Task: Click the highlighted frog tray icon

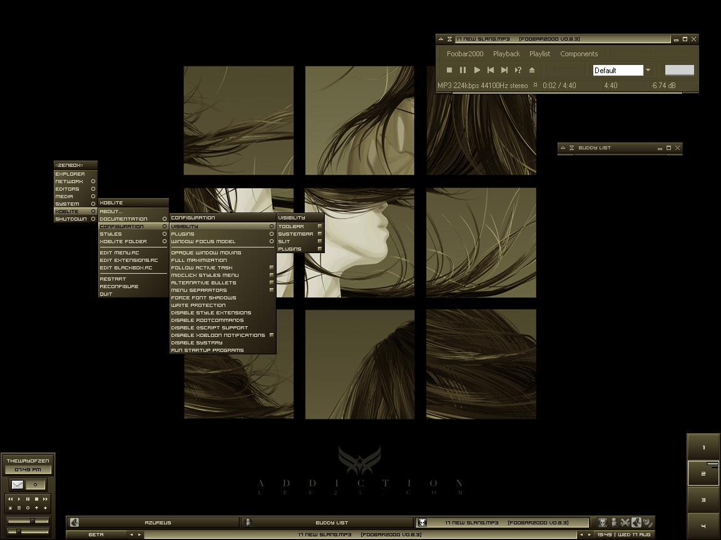Action: (637, 522)
